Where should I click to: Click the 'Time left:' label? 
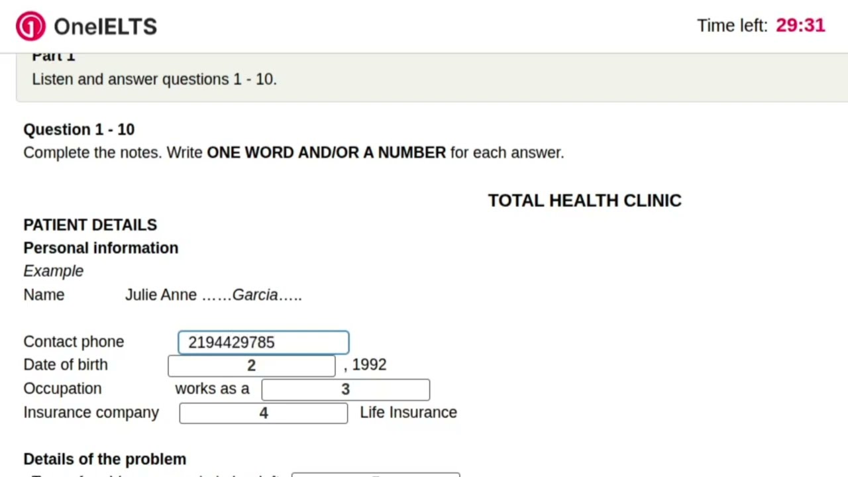pyautogui.click(x=732, y=26)
